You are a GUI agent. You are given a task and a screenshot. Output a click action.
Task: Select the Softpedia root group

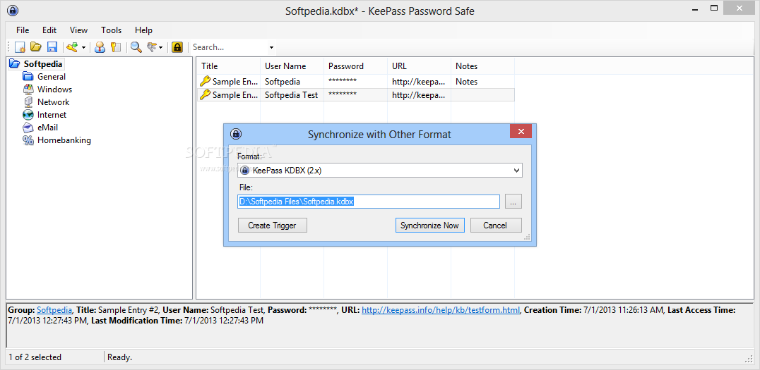(43, 64)
